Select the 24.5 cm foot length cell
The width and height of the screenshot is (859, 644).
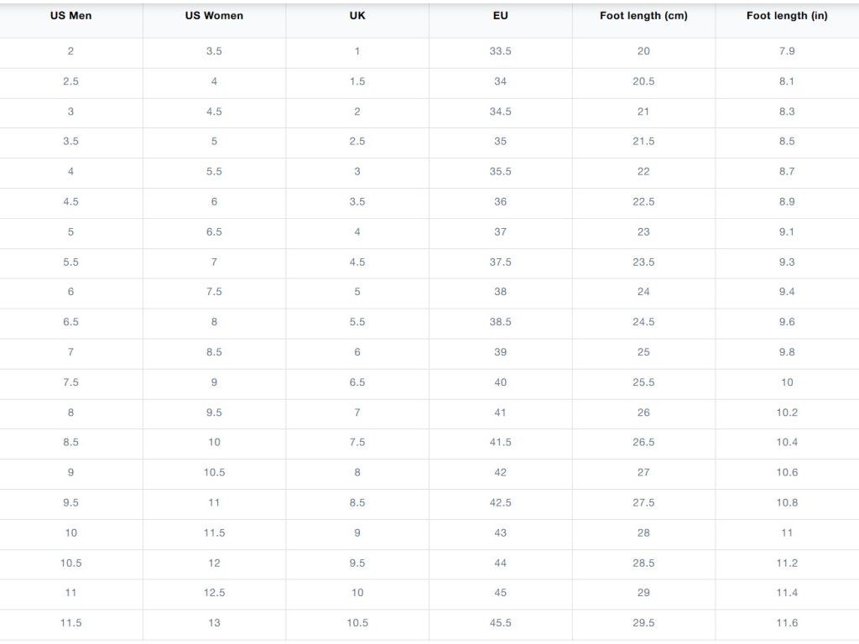click(643, 322)
